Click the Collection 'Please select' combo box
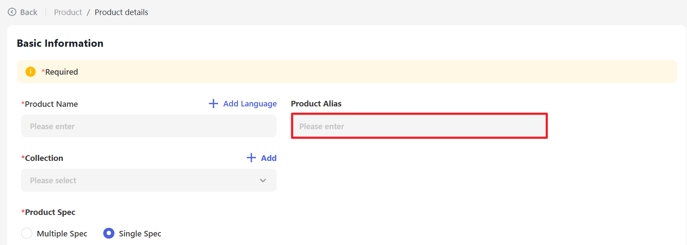This screenshot has width=687, height=245. click(x=138, y=181)
